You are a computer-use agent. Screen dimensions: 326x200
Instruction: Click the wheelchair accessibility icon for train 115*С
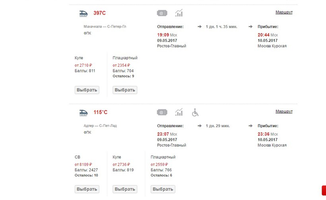195,113
